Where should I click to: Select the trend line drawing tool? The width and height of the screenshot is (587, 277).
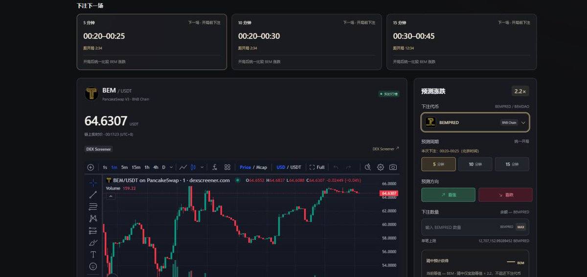pos(93,194)
